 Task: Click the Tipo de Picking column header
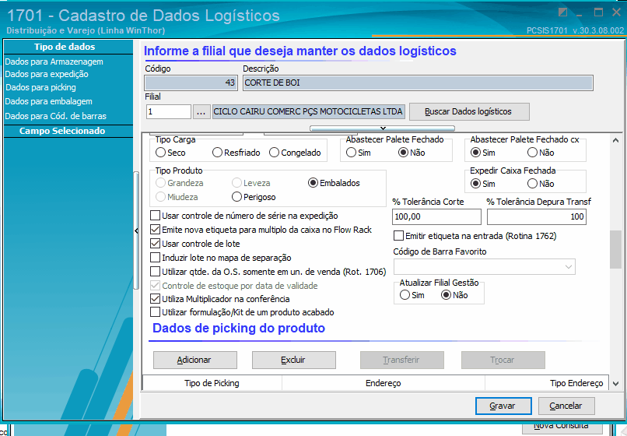point(212,383)
